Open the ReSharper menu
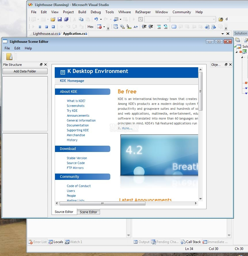This screenshot has height=256, width=248. point(143,12)
